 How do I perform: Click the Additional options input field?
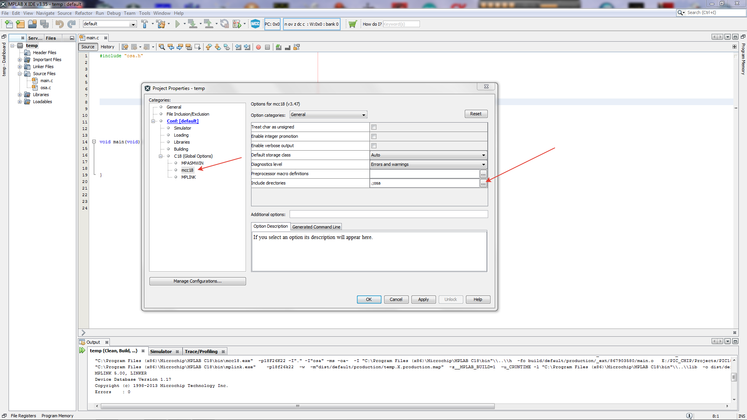388,214
